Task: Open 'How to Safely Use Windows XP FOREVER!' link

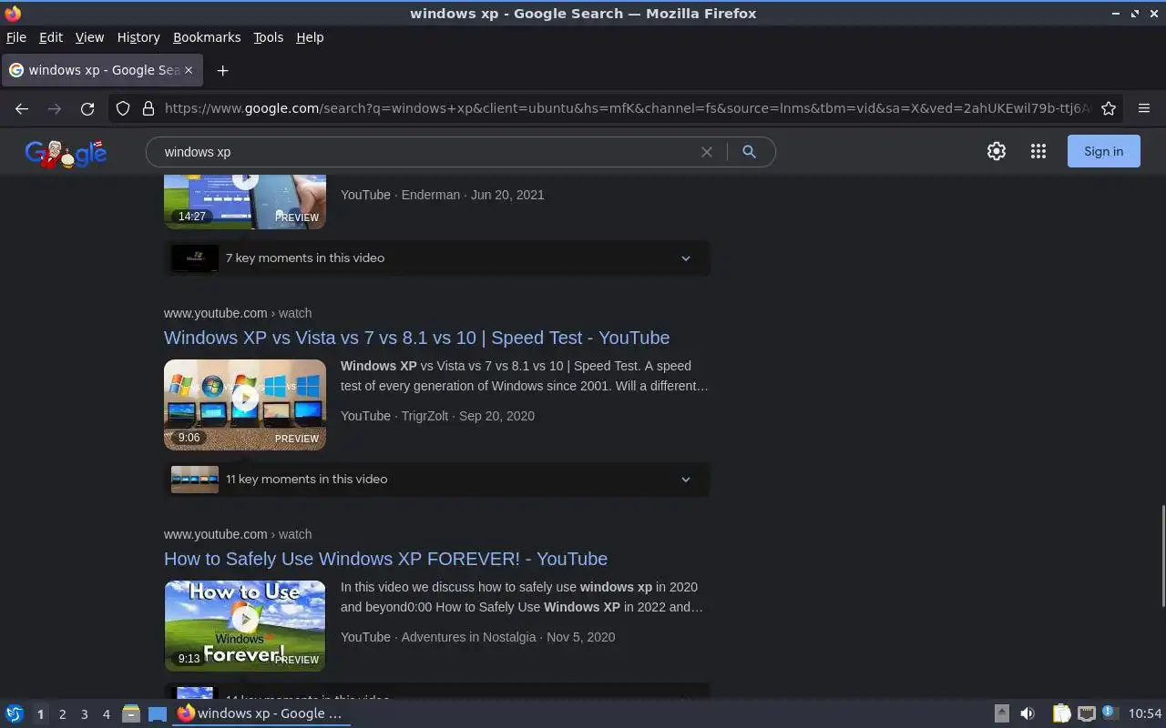Action: [385, 559]
